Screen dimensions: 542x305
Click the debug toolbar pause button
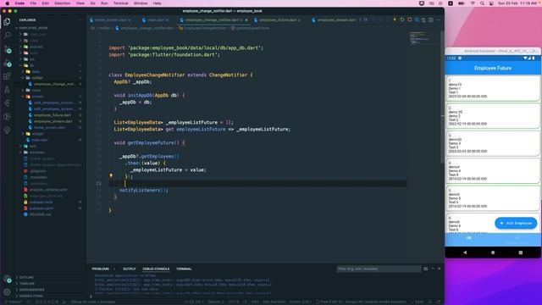point(365,19)
